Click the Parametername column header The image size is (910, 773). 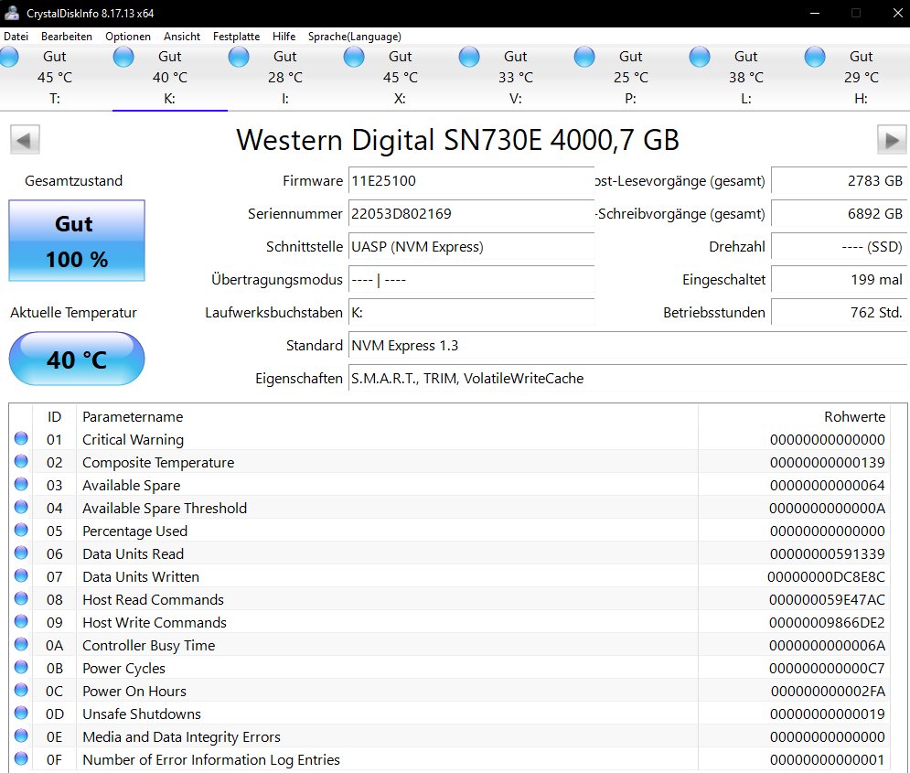(x=387, y=416)
